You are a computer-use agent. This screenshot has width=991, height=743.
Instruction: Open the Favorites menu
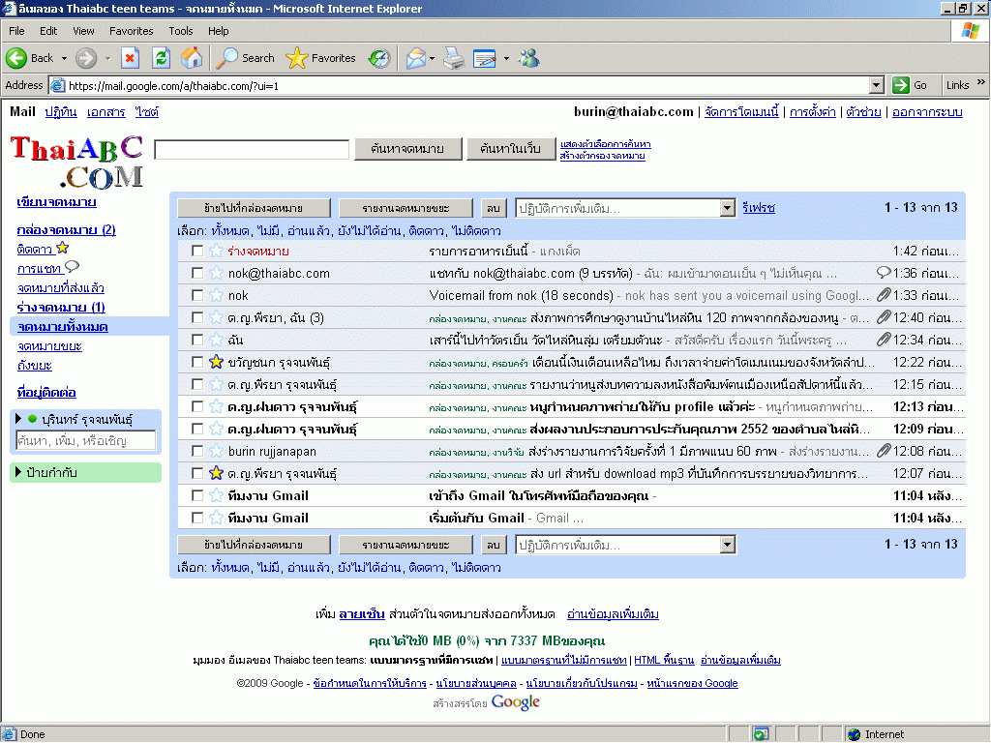131,31
